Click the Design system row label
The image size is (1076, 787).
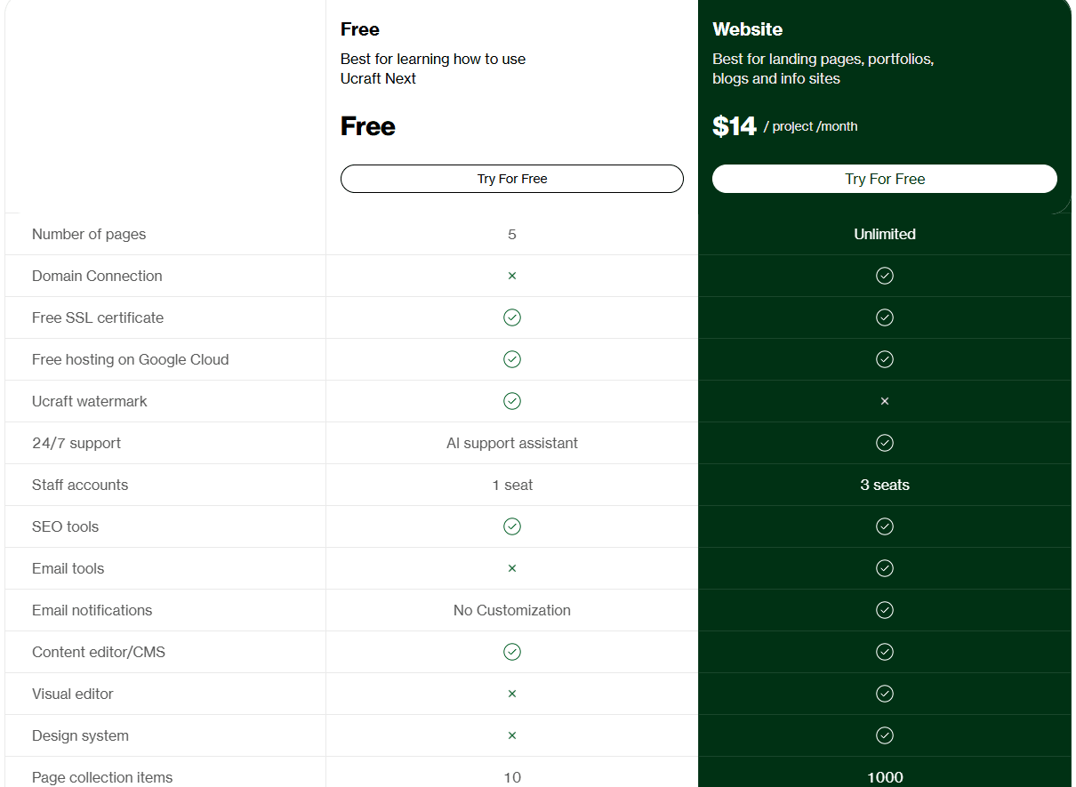(x=81, y=736)
